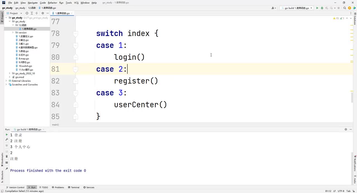Click the editor vertical scrollbar thumb

tap(352, 97)
